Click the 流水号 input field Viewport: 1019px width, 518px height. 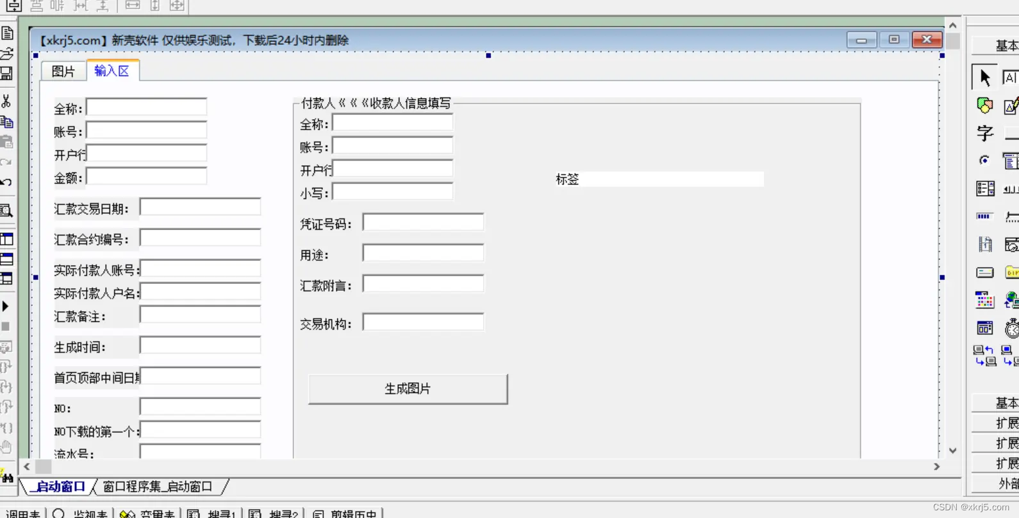(200, 451)
